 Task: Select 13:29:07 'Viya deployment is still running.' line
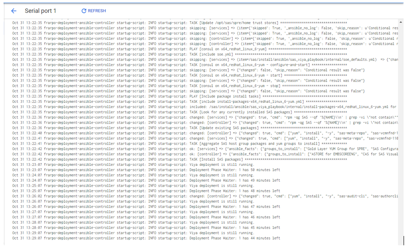[x=133, y=233]
